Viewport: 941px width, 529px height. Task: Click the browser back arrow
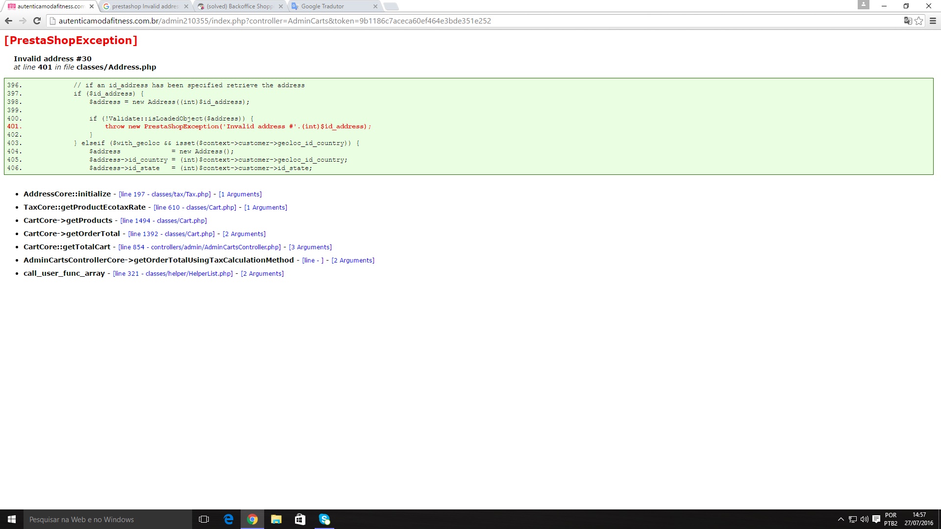click(x=8, y=21)
